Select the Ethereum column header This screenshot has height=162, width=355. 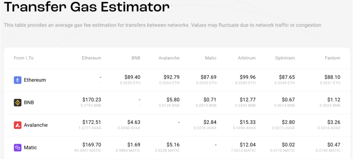click(x=92, y=58)
